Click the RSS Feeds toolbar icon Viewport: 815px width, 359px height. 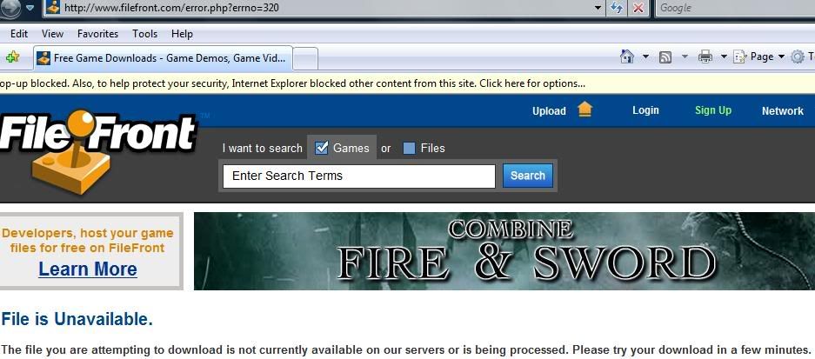click(x=665, y=57)
